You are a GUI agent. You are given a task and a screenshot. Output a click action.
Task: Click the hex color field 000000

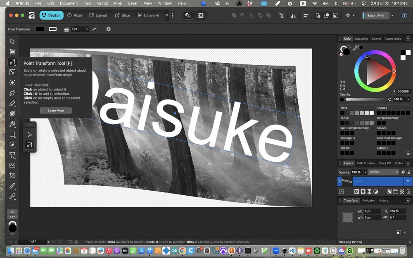click(x=403, y=91)
